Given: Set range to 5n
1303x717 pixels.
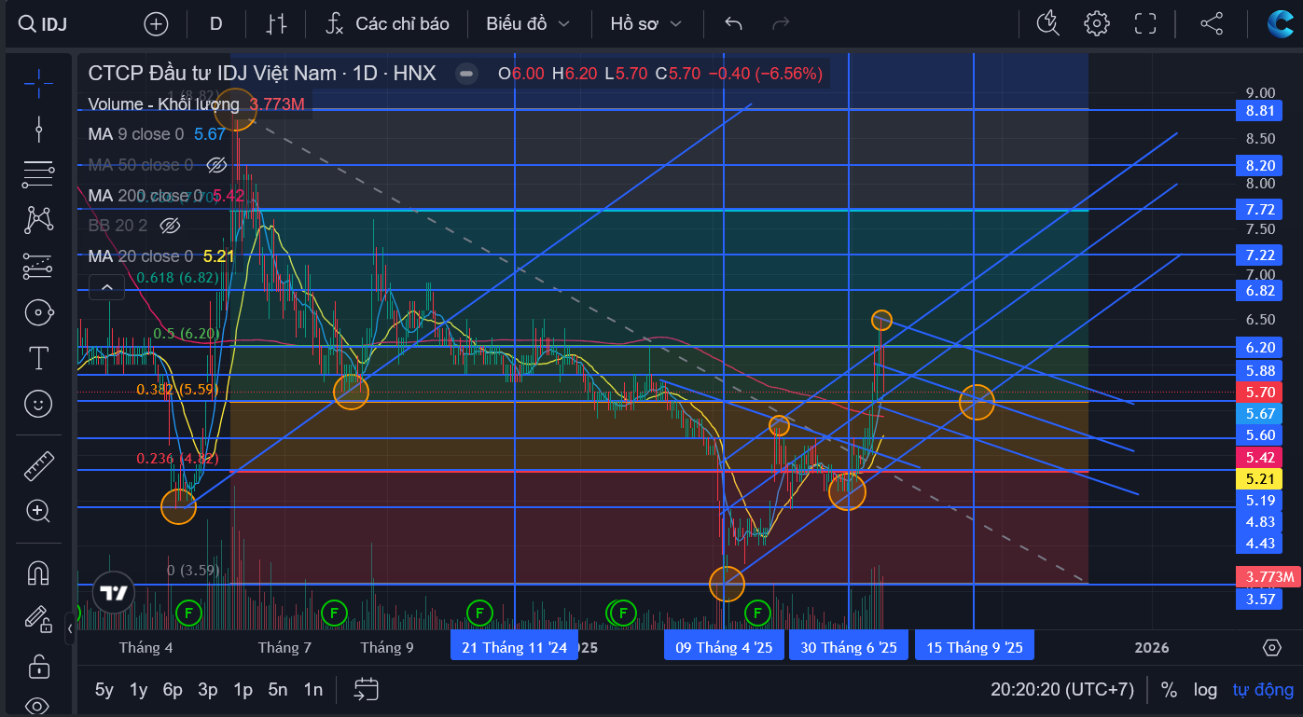Looking at the screenshot, I should pos(278,690).
